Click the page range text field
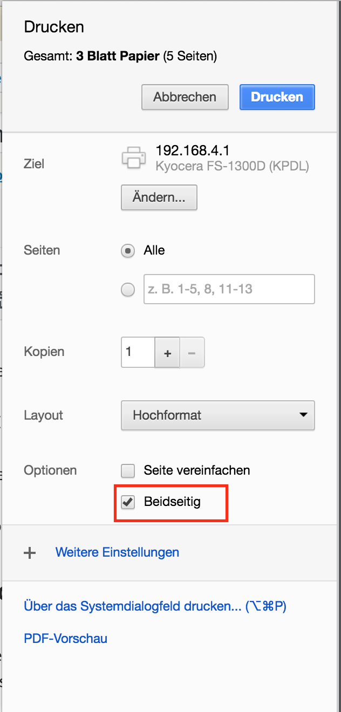Viewport: 341px width, 712px height. click(229, 290)
